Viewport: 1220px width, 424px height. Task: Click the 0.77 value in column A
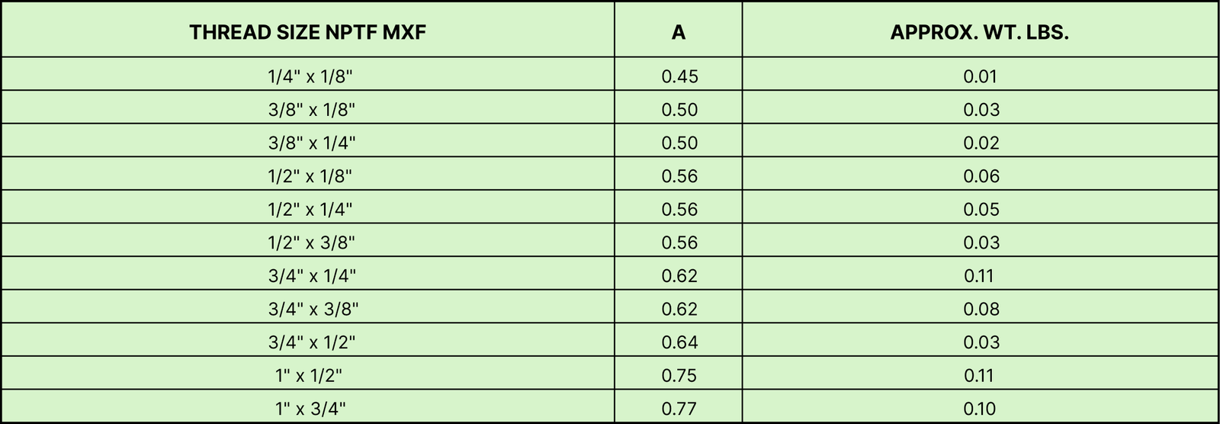click(679, 409)
